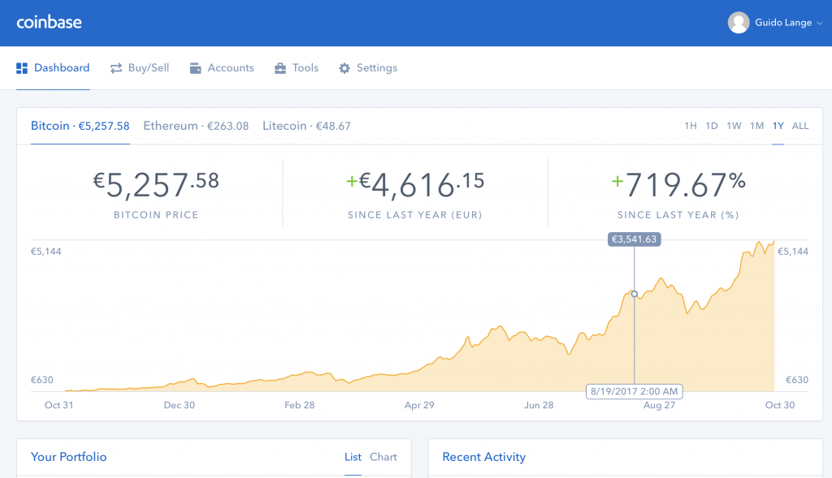
Task: Click the +€4,616.15 since last year value
Action: point(415,185)
